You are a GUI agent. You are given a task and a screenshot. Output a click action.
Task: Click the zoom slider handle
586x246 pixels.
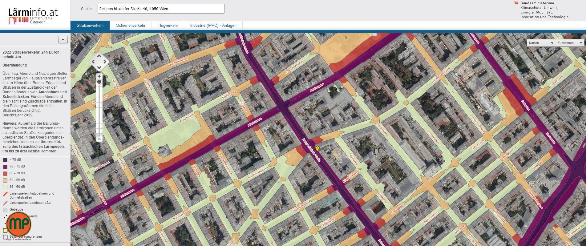coord(99,82)
